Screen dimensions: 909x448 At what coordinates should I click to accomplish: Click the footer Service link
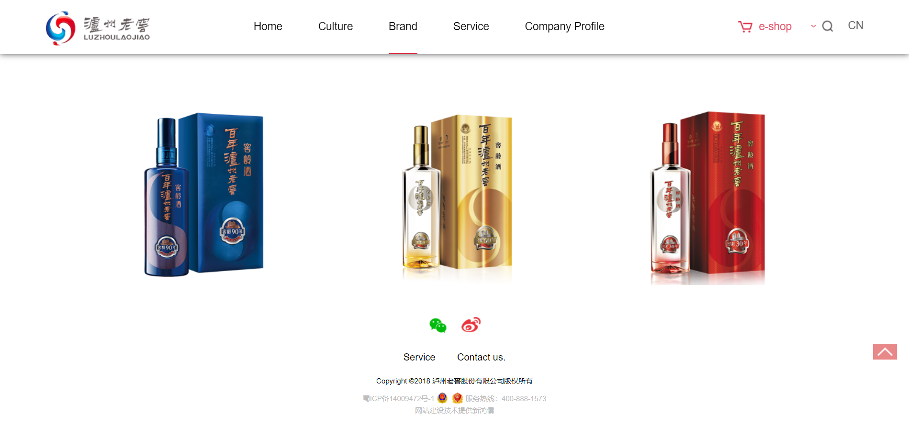pos(419,357)
